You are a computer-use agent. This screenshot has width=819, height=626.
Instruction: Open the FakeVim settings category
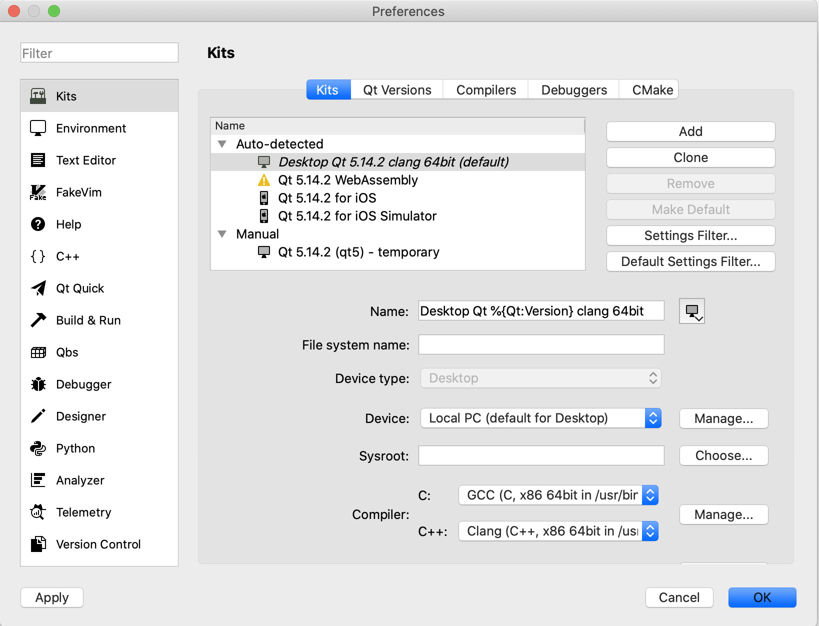click(99, 192)
